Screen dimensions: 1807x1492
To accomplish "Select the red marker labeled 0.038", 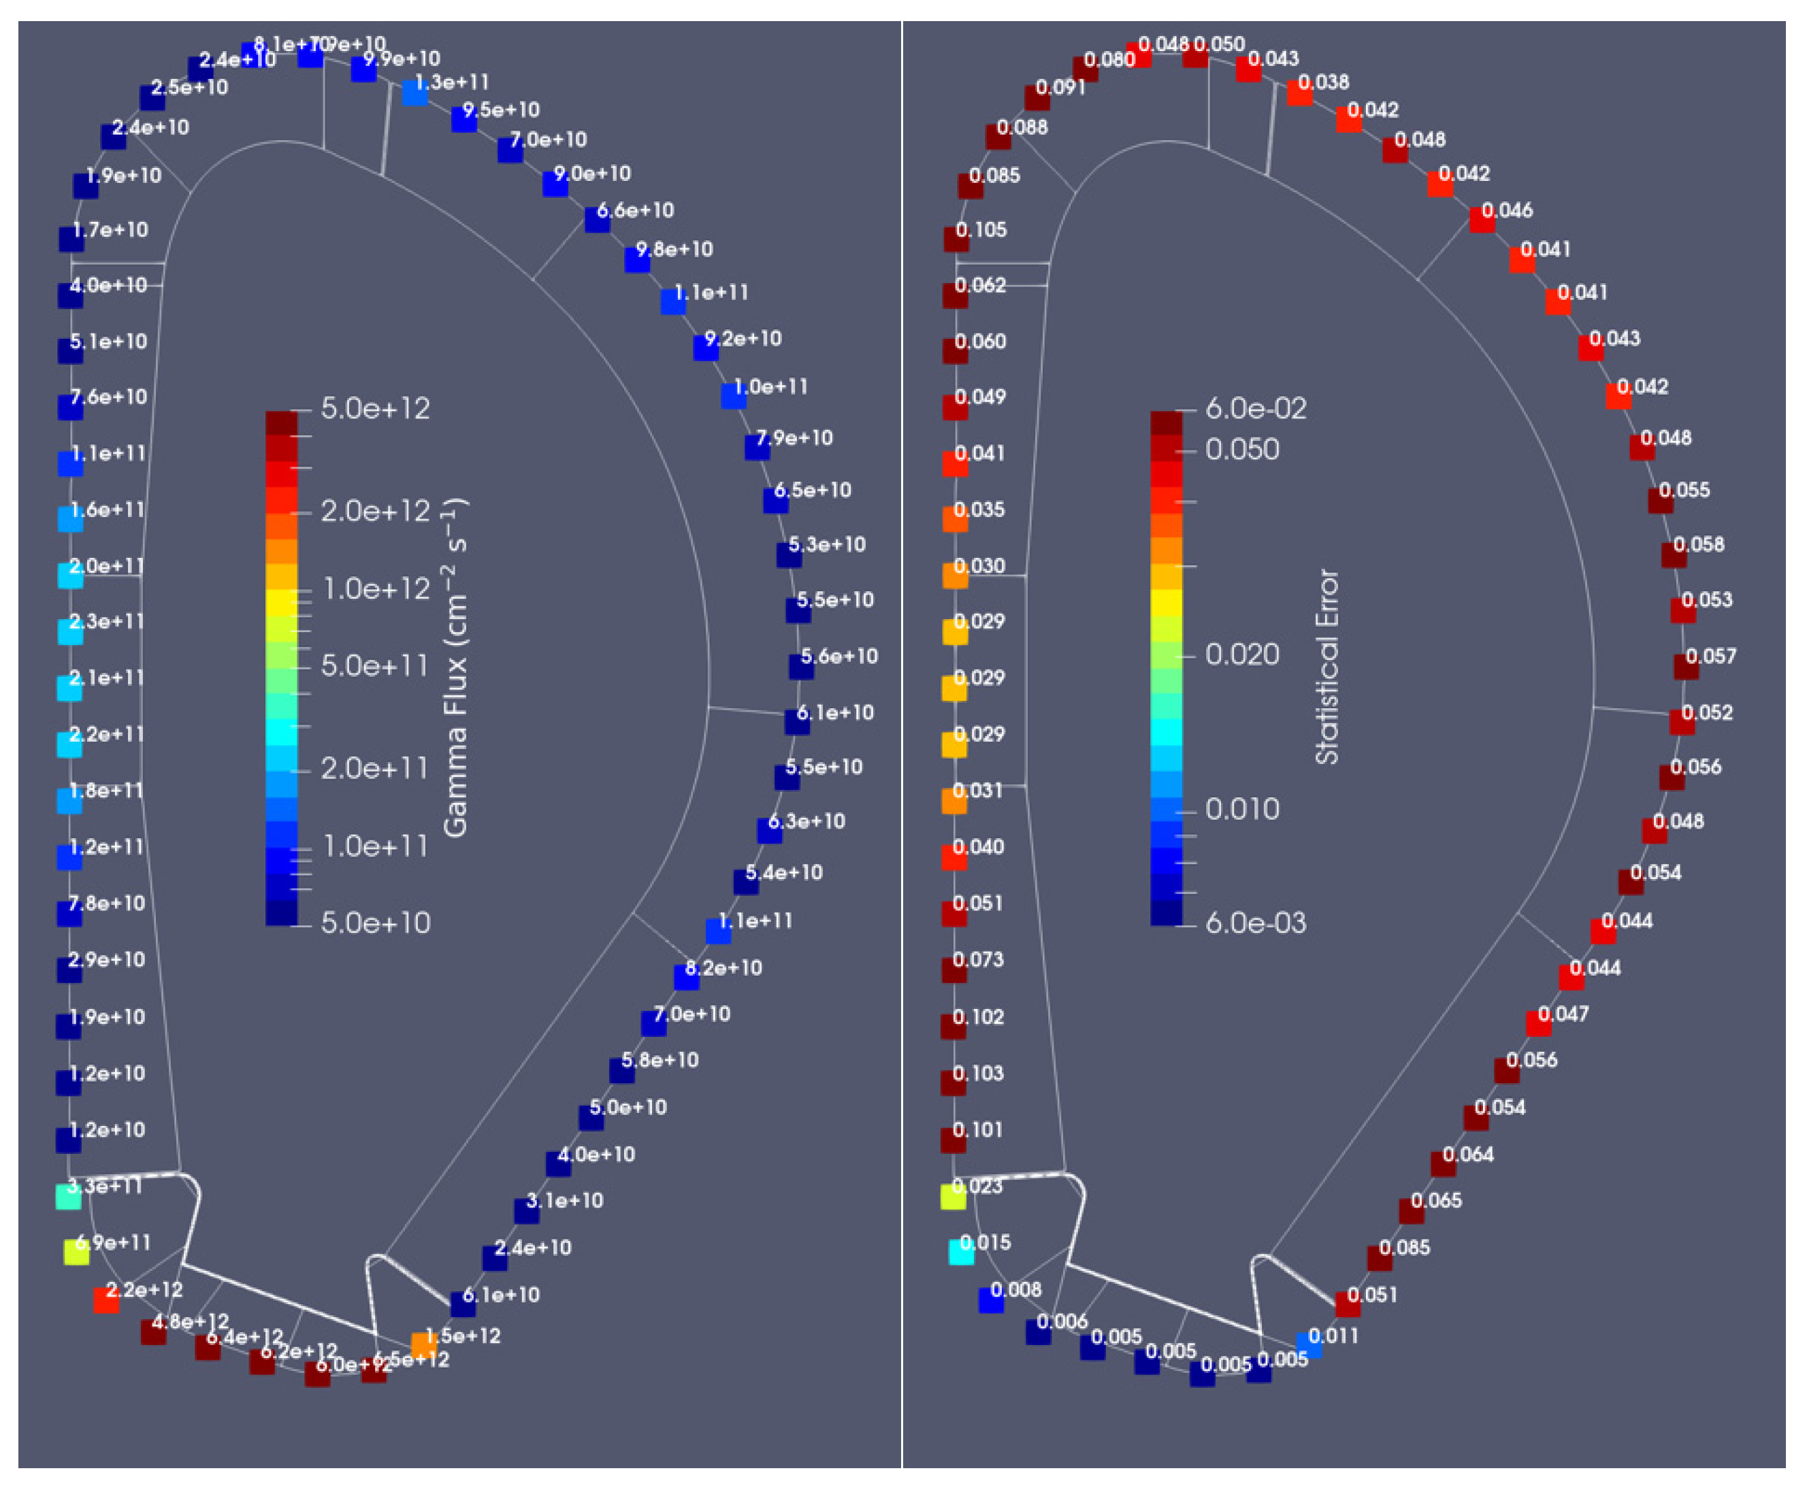I will click(1300, 93).
